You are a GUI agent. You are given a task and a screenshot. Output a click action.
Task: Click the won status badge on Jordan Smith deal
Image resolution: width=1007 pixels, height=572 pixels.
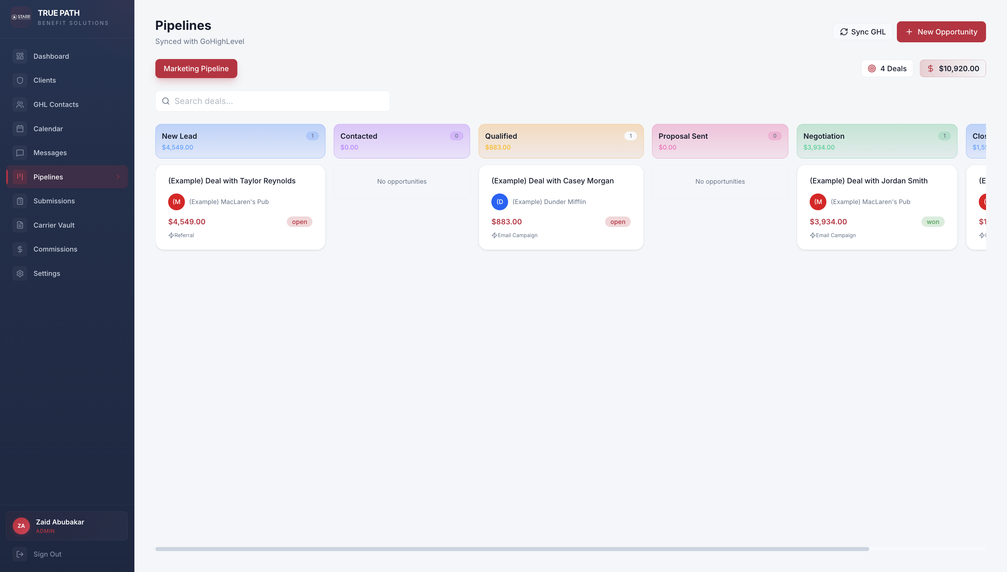click(933, 222)
